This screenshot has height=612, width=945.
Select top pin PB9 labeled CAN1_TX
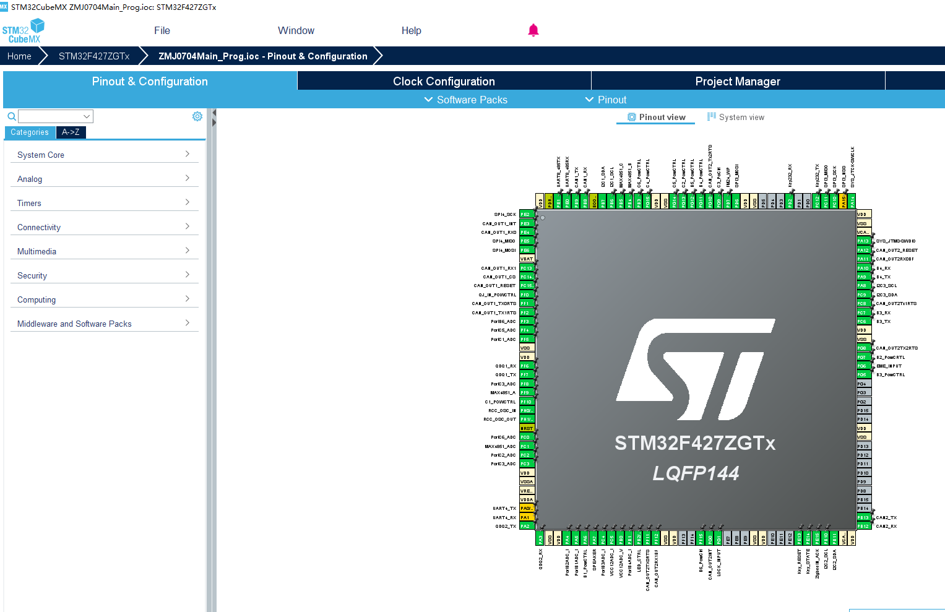(576, 202)
